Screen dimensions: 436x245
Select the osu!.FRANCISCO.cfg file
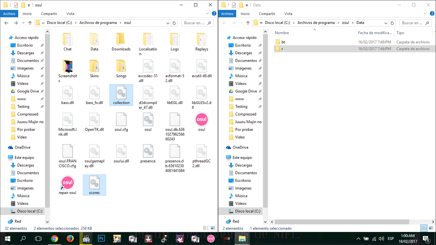(68, 156)
